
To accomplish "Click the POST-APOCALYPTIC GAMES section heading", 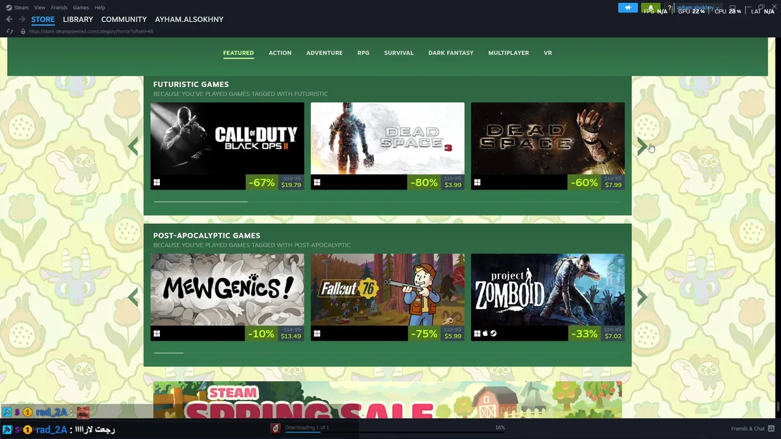I will pos(207,235).
